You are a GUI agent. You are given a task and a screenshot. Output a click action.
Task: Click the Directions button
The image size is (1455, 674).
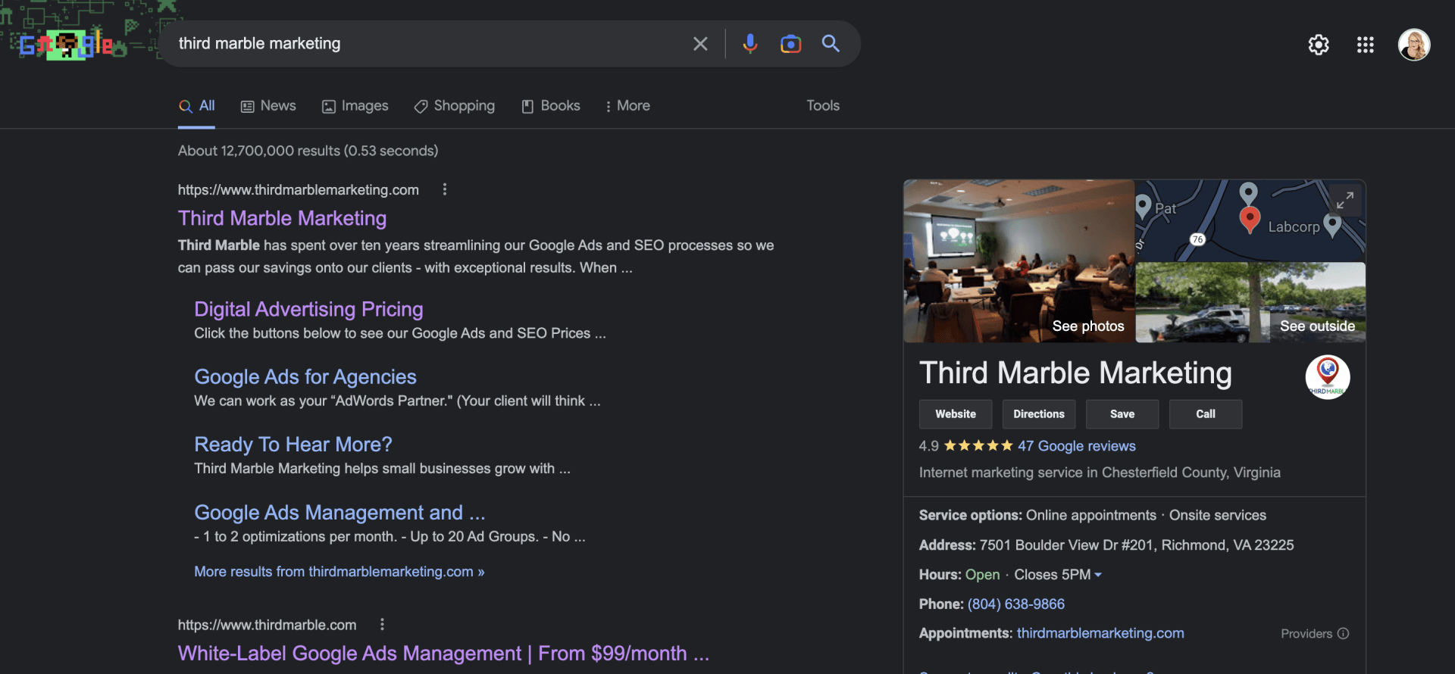(1038, 414)
